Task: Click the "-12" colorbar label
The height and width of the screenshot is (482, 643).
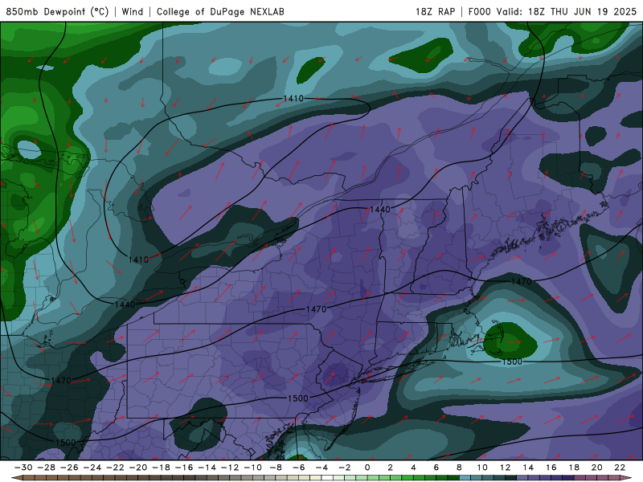Action: [230, 468]
